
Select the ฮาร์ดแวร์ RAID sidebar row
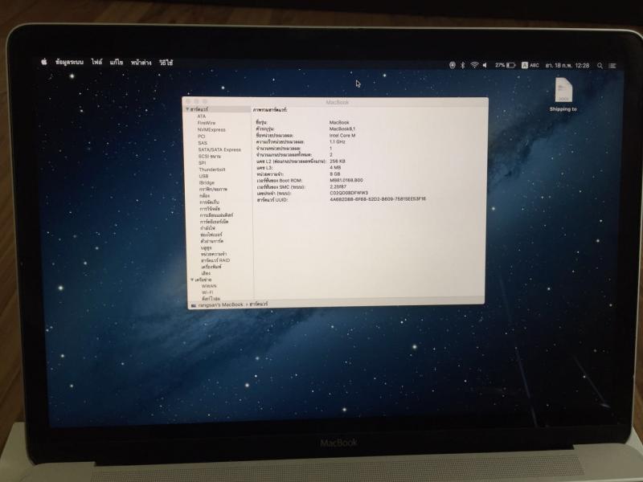tap(215, 260)
